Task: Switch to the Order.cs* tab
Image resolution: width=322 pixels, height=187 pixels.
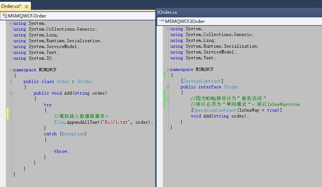Action: 11,6
